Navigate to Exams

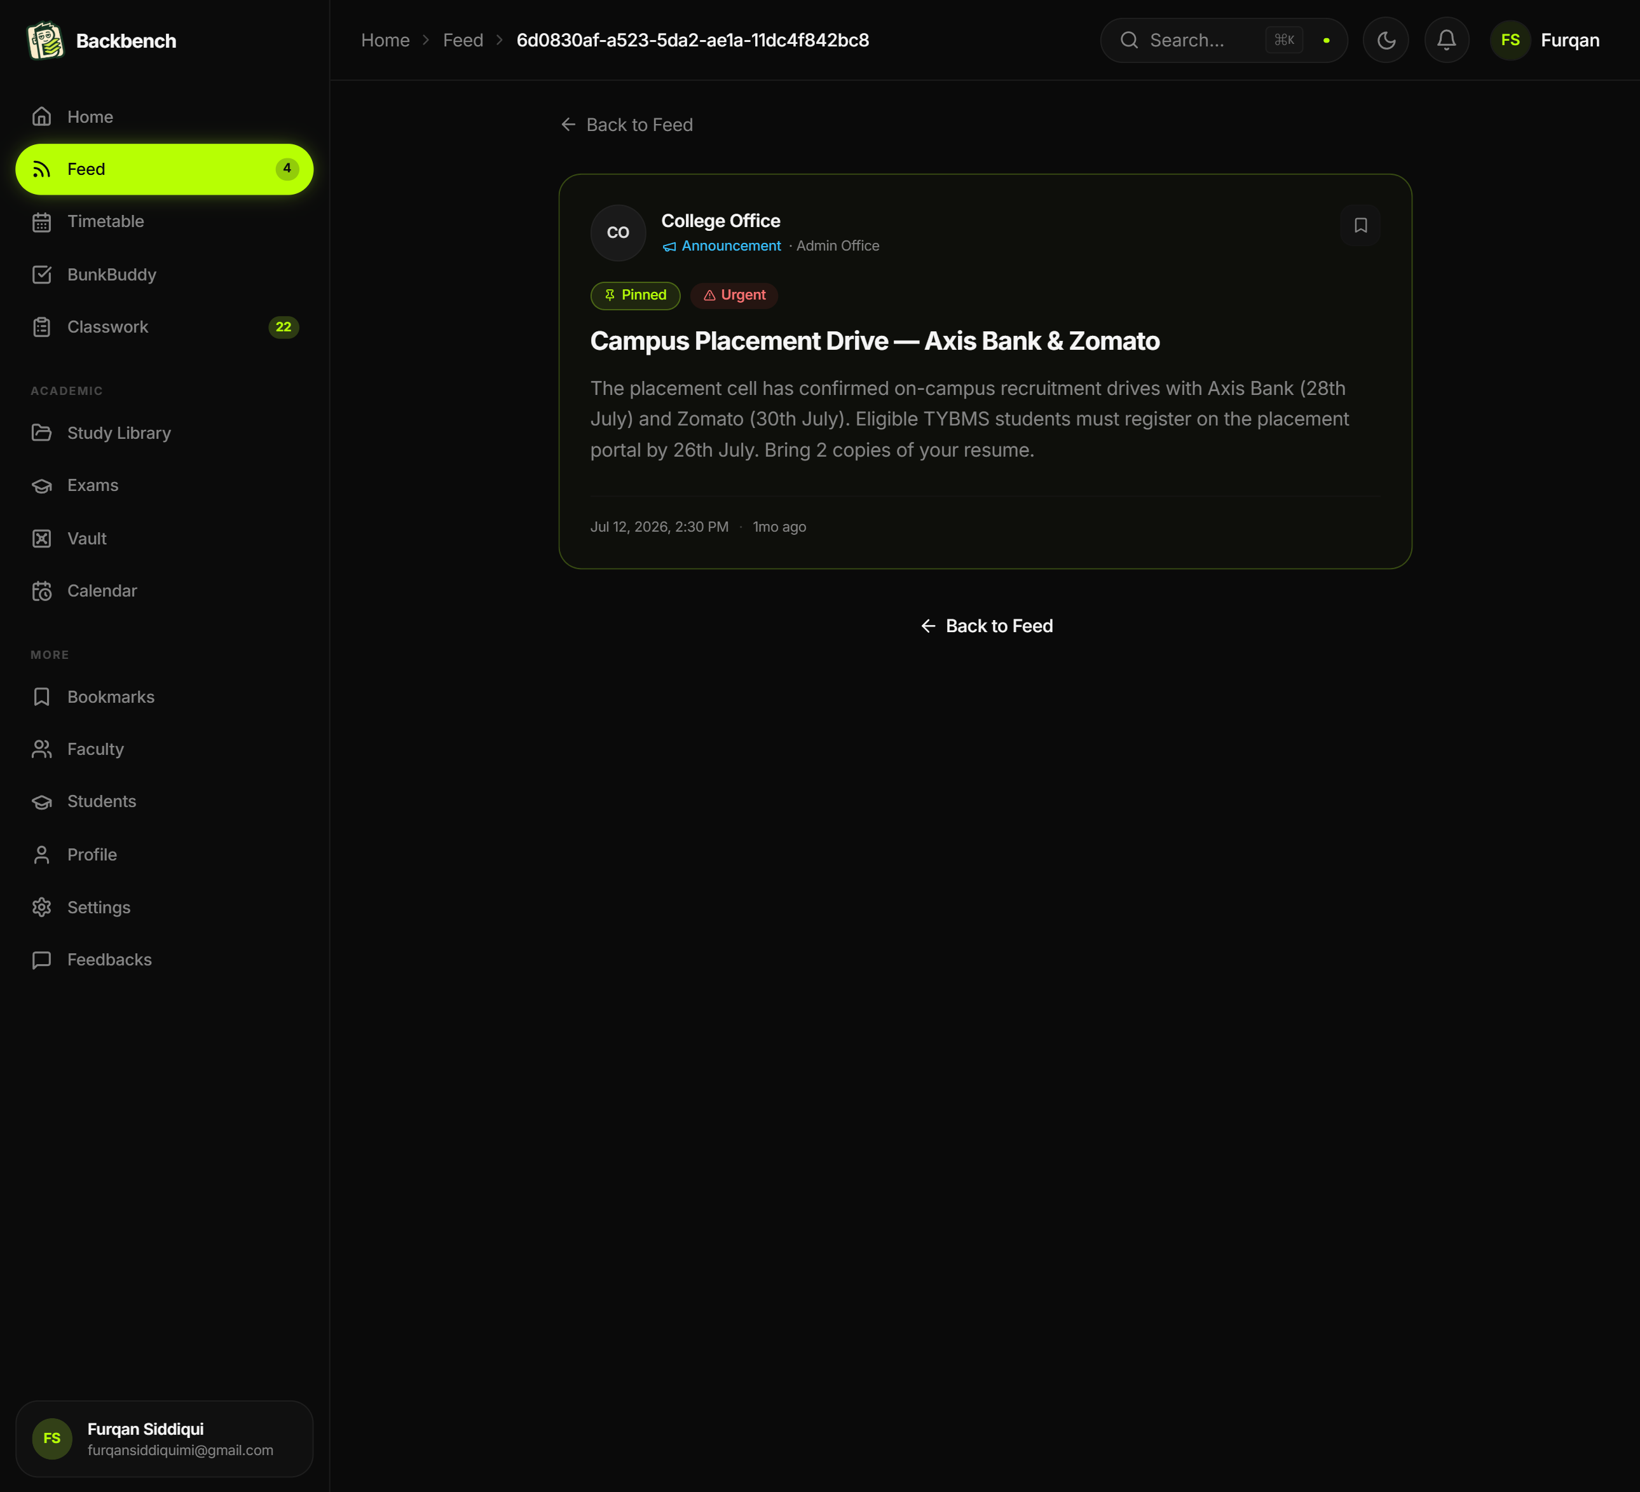pos(165,485)
